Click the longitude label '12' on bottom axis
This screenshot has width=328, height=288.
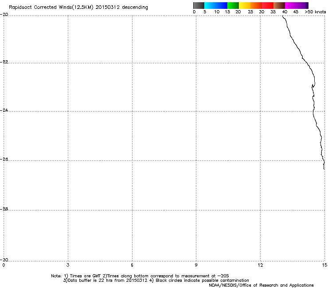pos(261,265)
